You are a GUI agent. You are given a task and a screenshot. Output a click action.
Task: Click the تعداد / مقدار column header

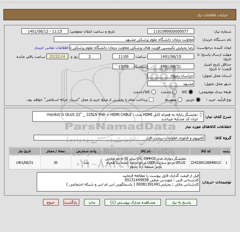tap(55, 151)
